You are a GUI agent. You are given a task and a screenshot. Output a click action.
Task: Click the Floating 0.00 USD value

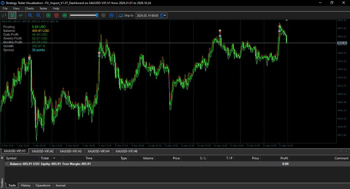(x=39, y=27)
